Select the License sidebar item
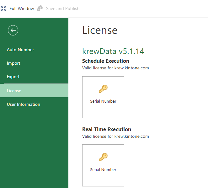 pyautogui.click(x=34, y=91)
